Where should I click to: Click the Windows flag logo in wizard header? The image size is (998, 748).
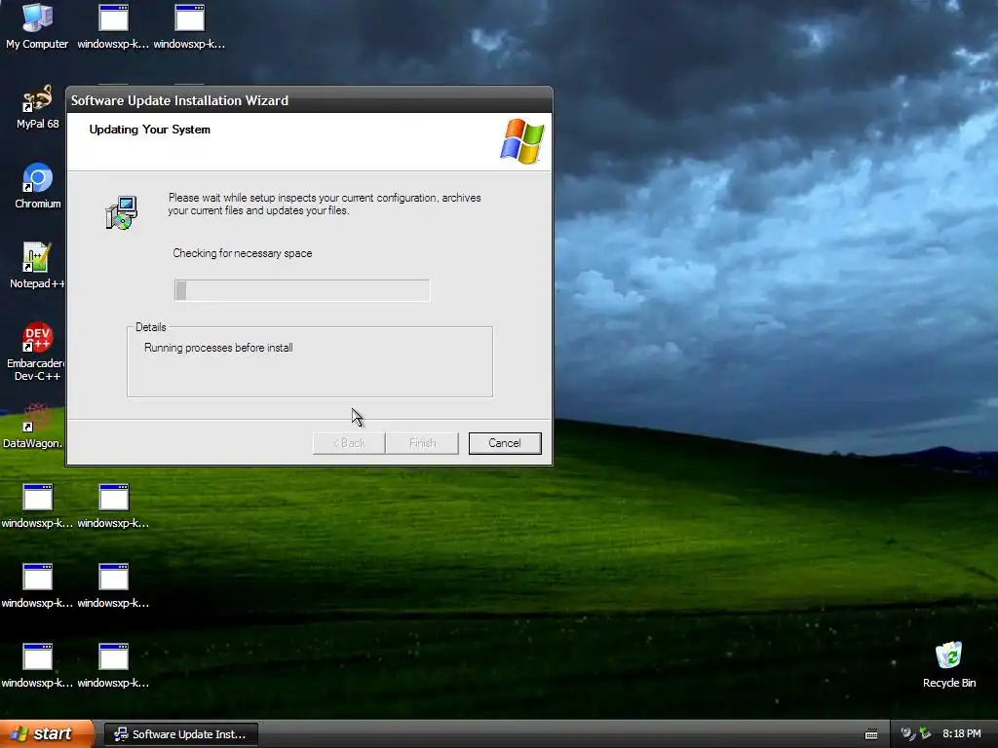coord(522,140)
